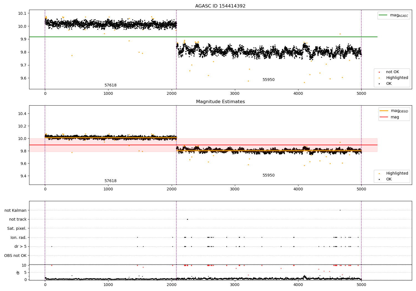Viewport: 416px width, 291px height.
Task: Click the 9.8 tick in the AGASC plot
Action: (x=24, y=52)
